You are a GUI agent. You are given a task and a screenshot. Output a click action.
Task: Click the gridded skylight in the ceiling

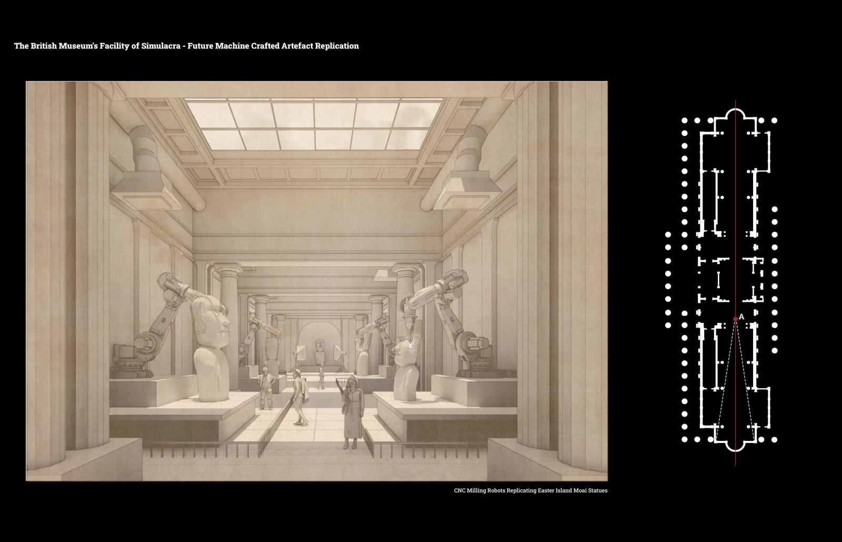pyautogui.click(x=314, y=124)
